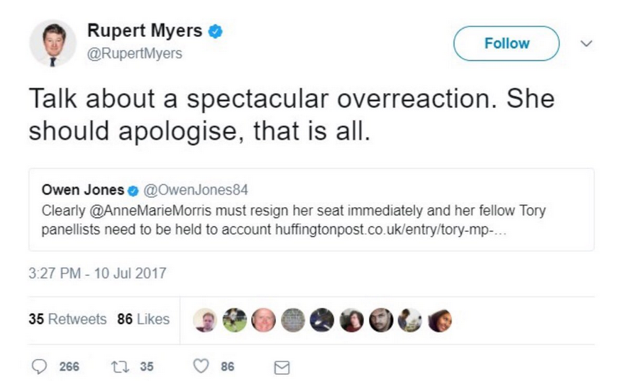Click the @OwenJones84 handle
The image size is (630, 381).
(x=194, y=190)
